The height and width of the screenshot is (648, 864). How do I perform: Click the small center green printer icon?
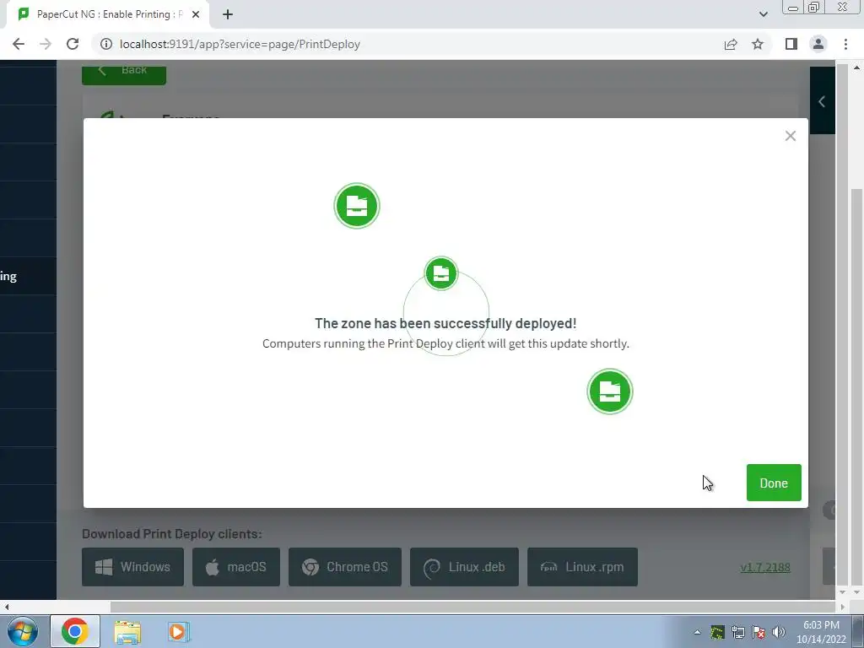440,273
